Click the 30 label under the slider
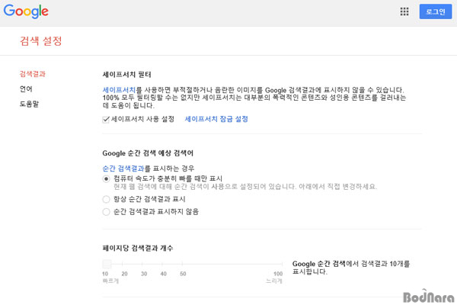The height and width of the screenshot is (305, 457). point(144,274)
